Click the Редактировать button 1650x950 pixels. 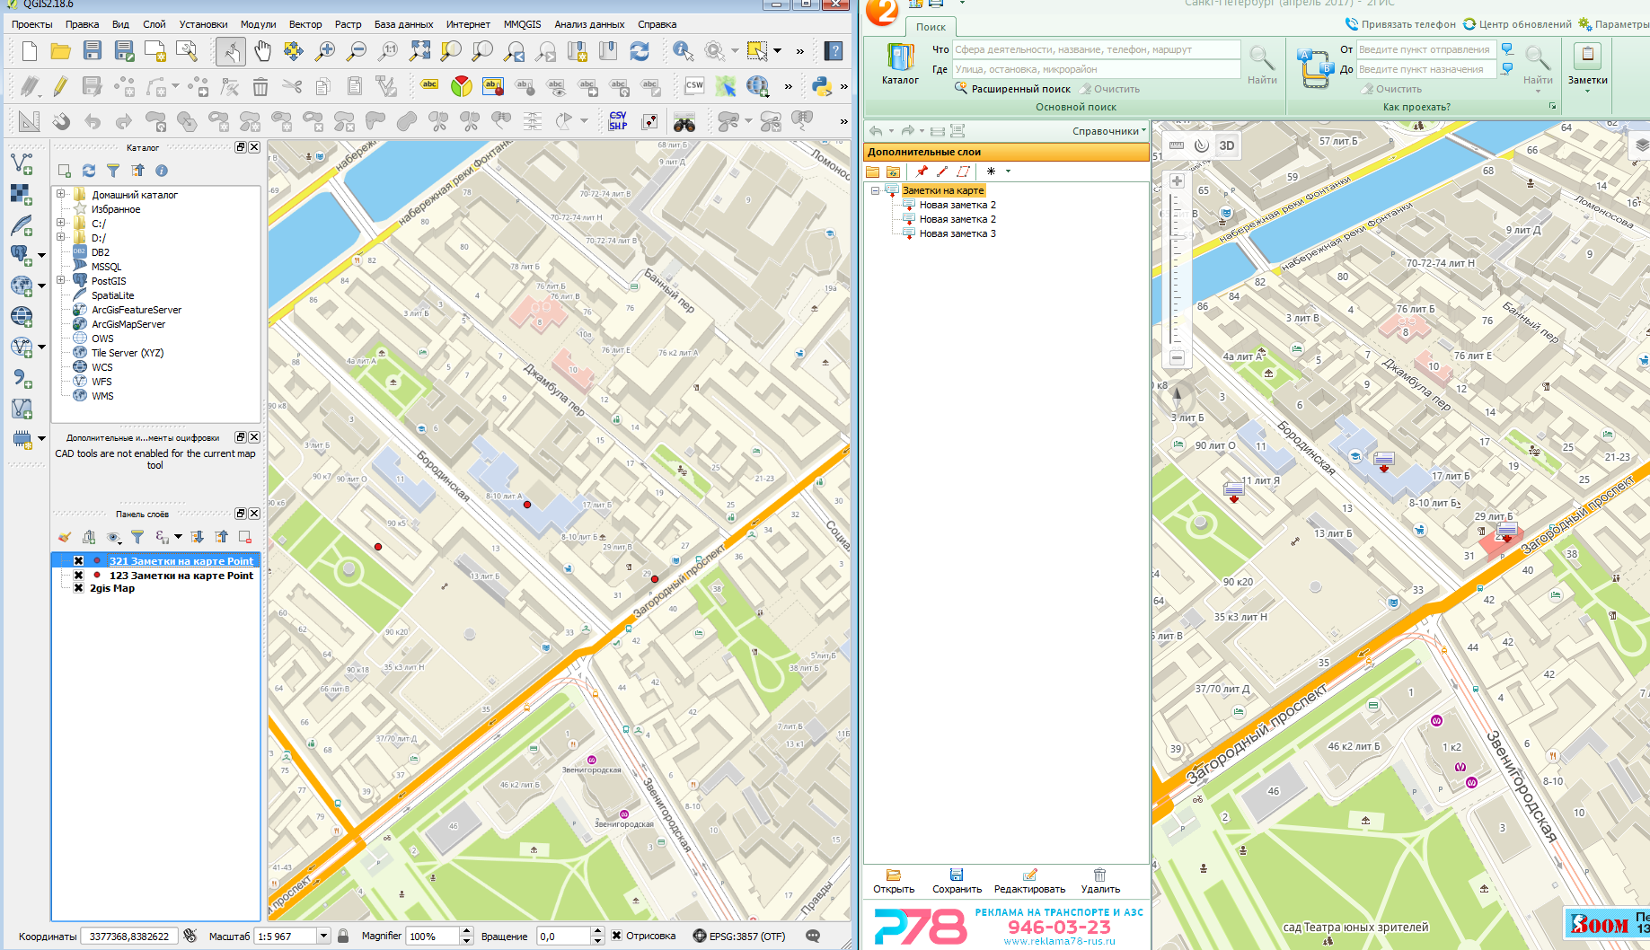coord(1029,881)
